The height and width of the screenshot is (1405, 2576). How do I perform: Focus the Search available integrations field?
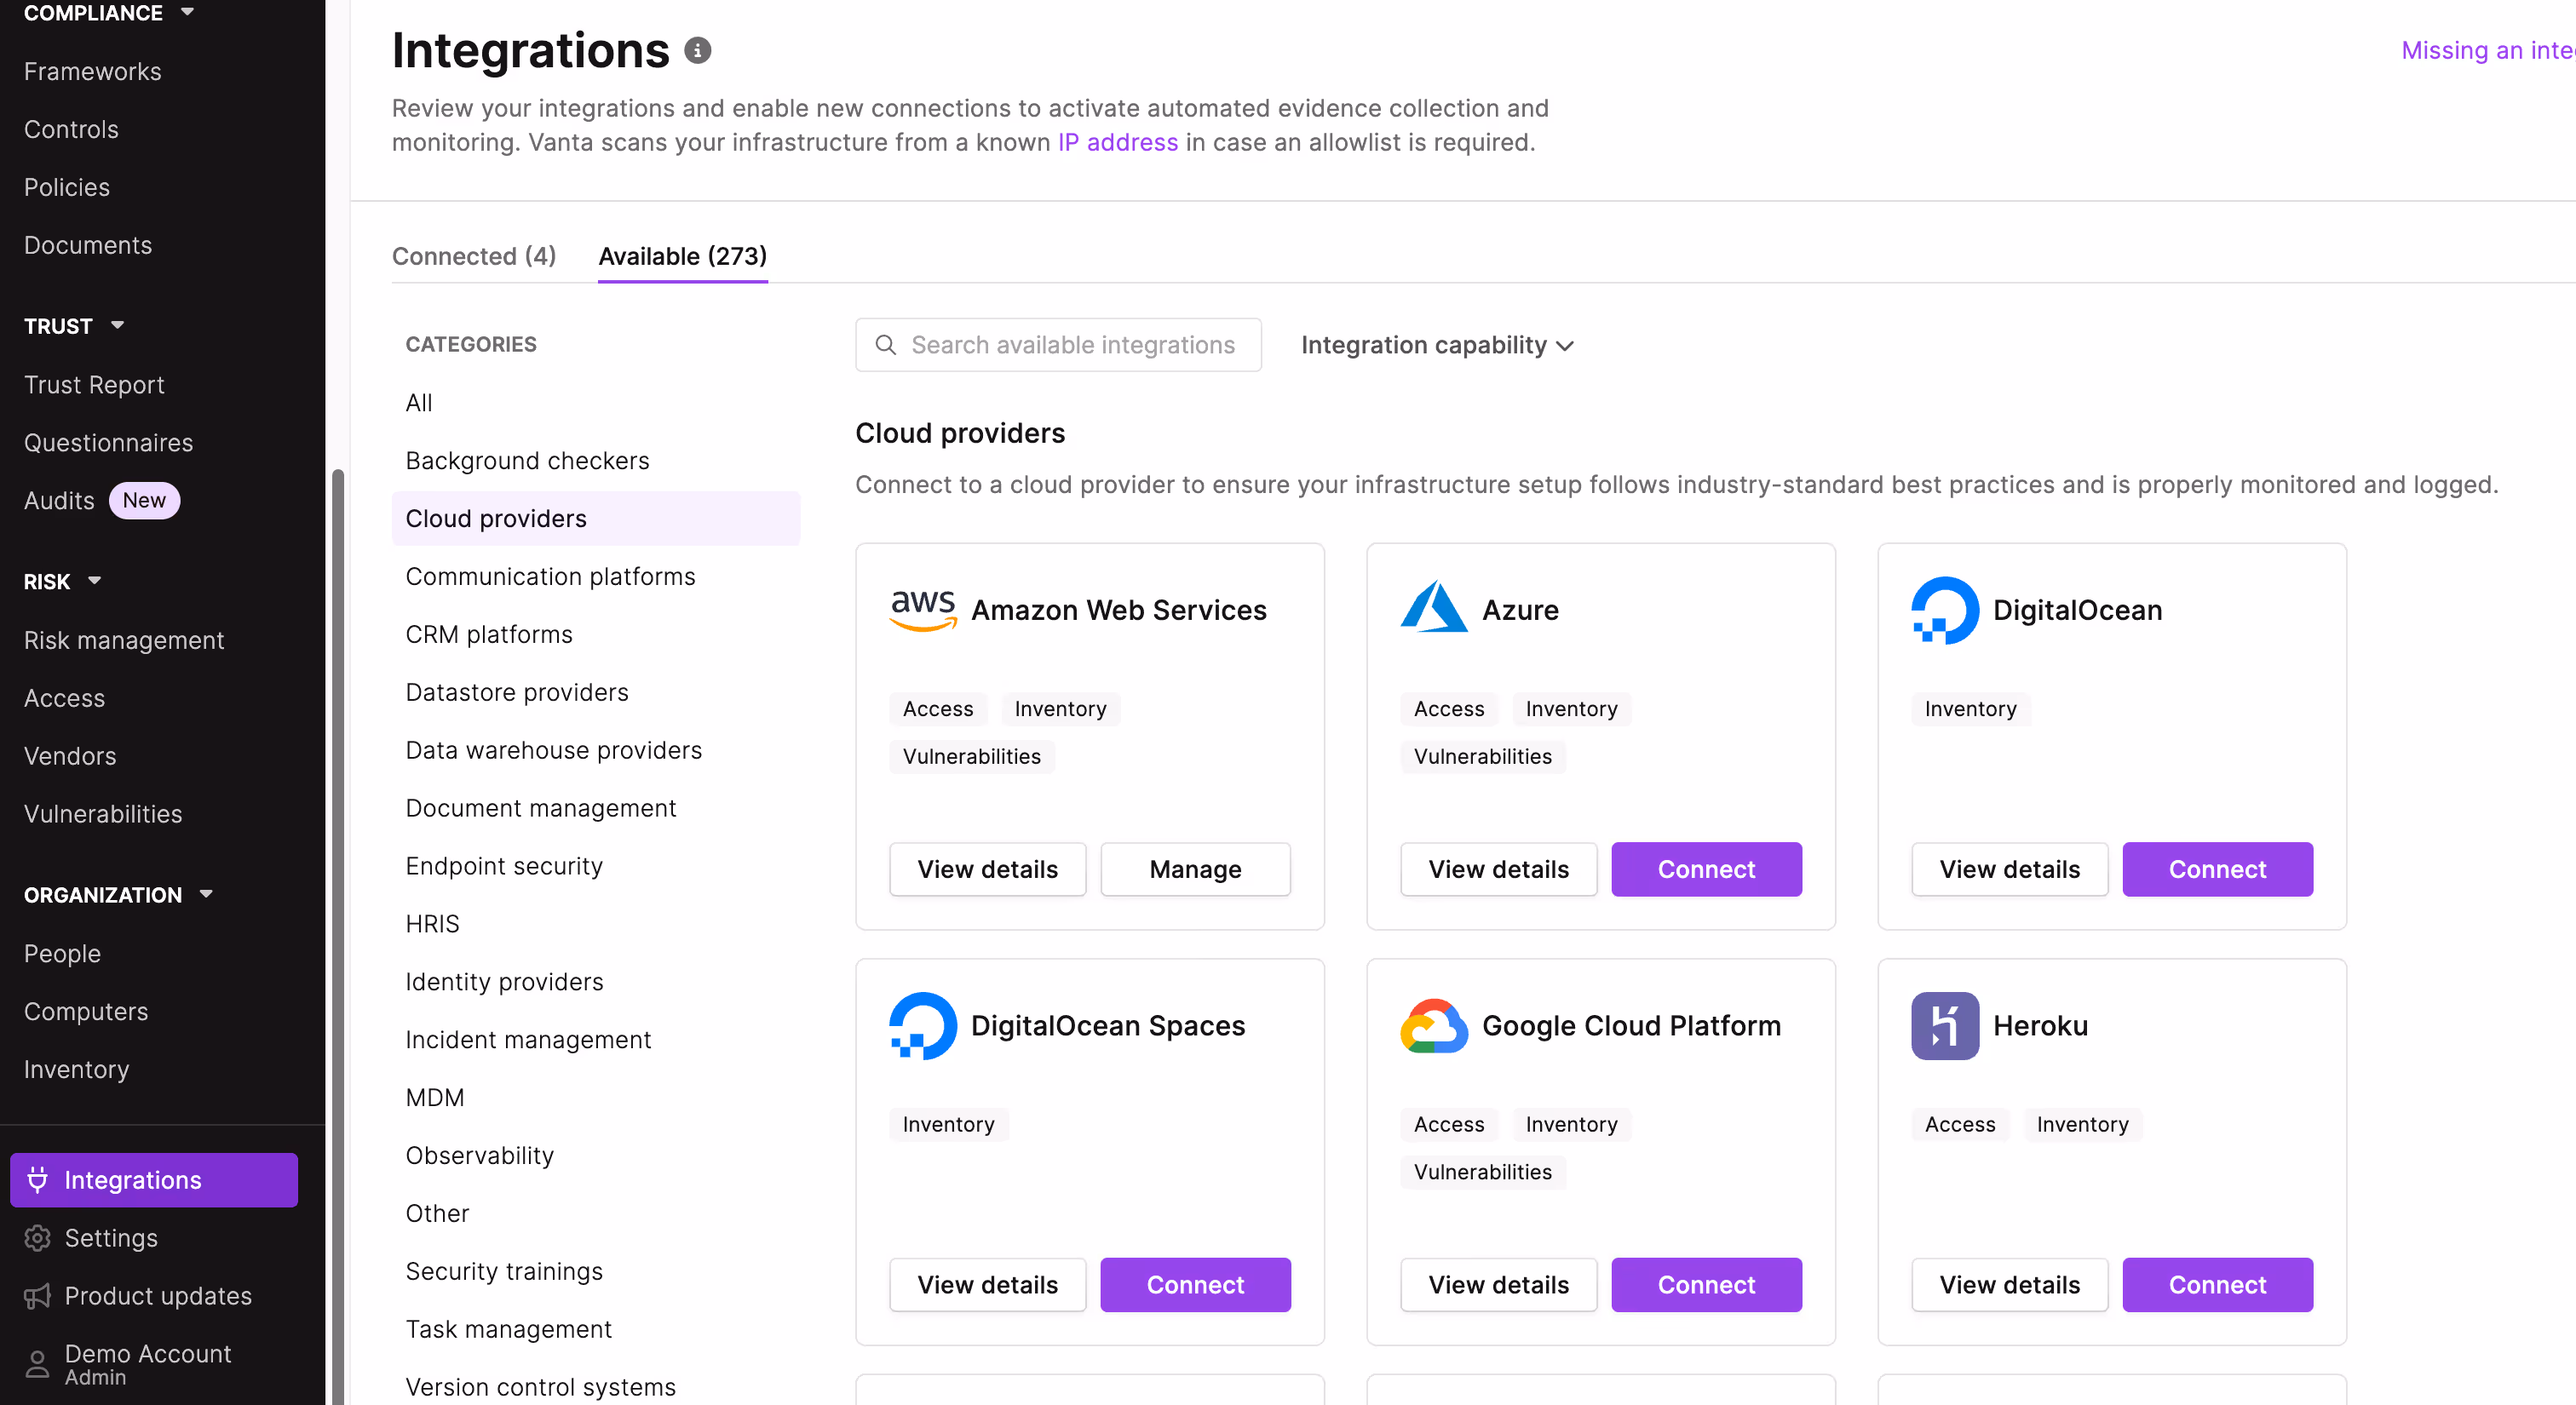pyautogui.click(x=1072, y=345)
